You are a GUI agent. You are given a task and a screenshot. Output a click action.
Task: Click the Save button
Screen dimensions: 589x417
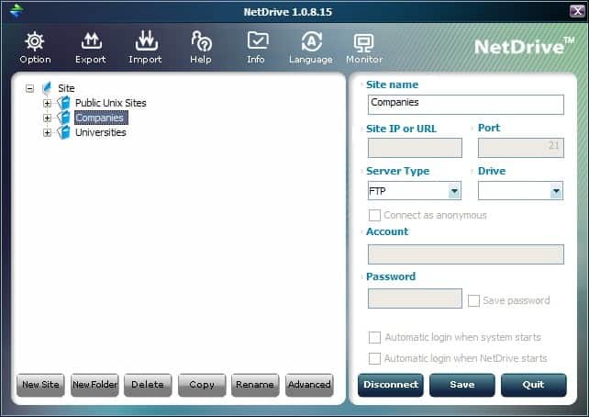coord(462,385)
